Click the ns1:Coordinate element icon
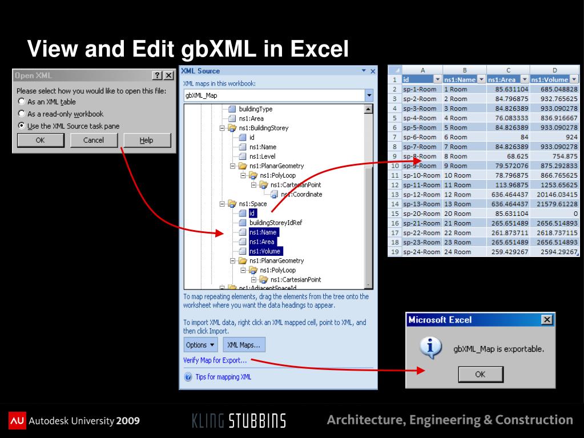The width and height of the screenshot is (584, 438). (x=274, y=194)
